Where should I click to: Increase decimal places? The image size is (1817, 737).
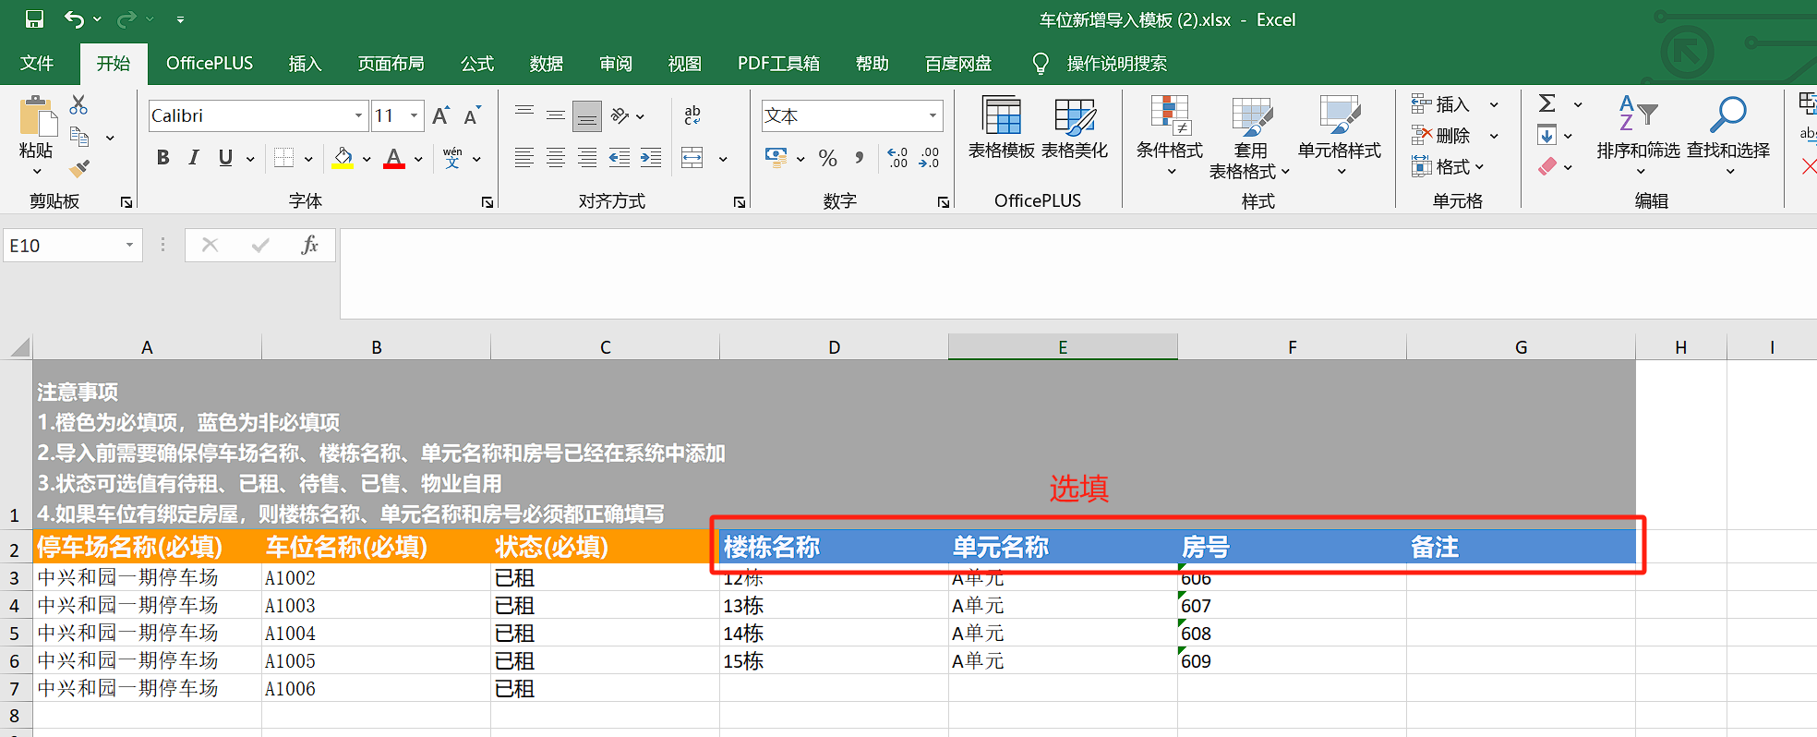[x=897, y=158]
